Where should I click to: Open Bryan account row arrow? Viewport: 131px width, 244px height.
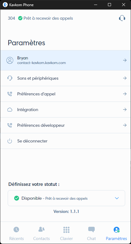[x=125, y=60]
